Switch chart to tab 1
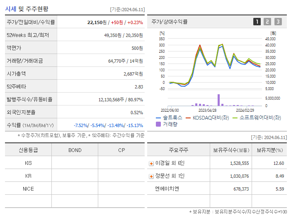The width and height of the screenshot is (291, 218). pyautogui.click(x=257, y=22)
